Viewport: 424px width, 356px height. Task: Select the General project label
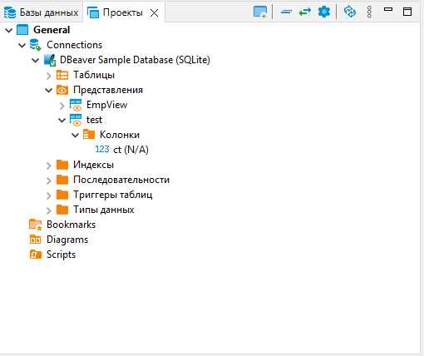click(x=52, y=30)
